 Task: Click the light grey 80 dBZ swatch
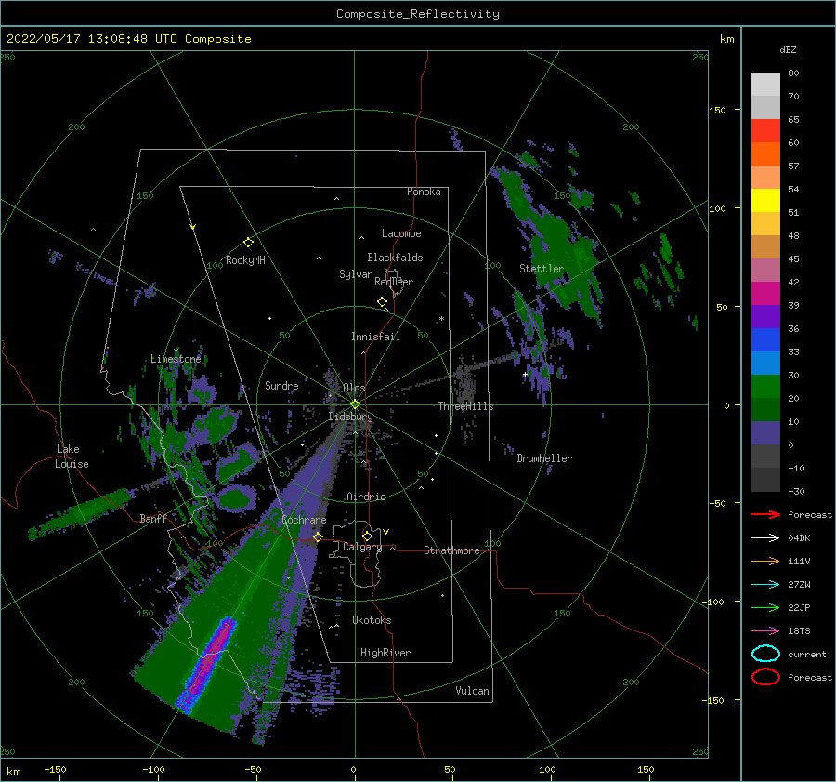point(765,85)
